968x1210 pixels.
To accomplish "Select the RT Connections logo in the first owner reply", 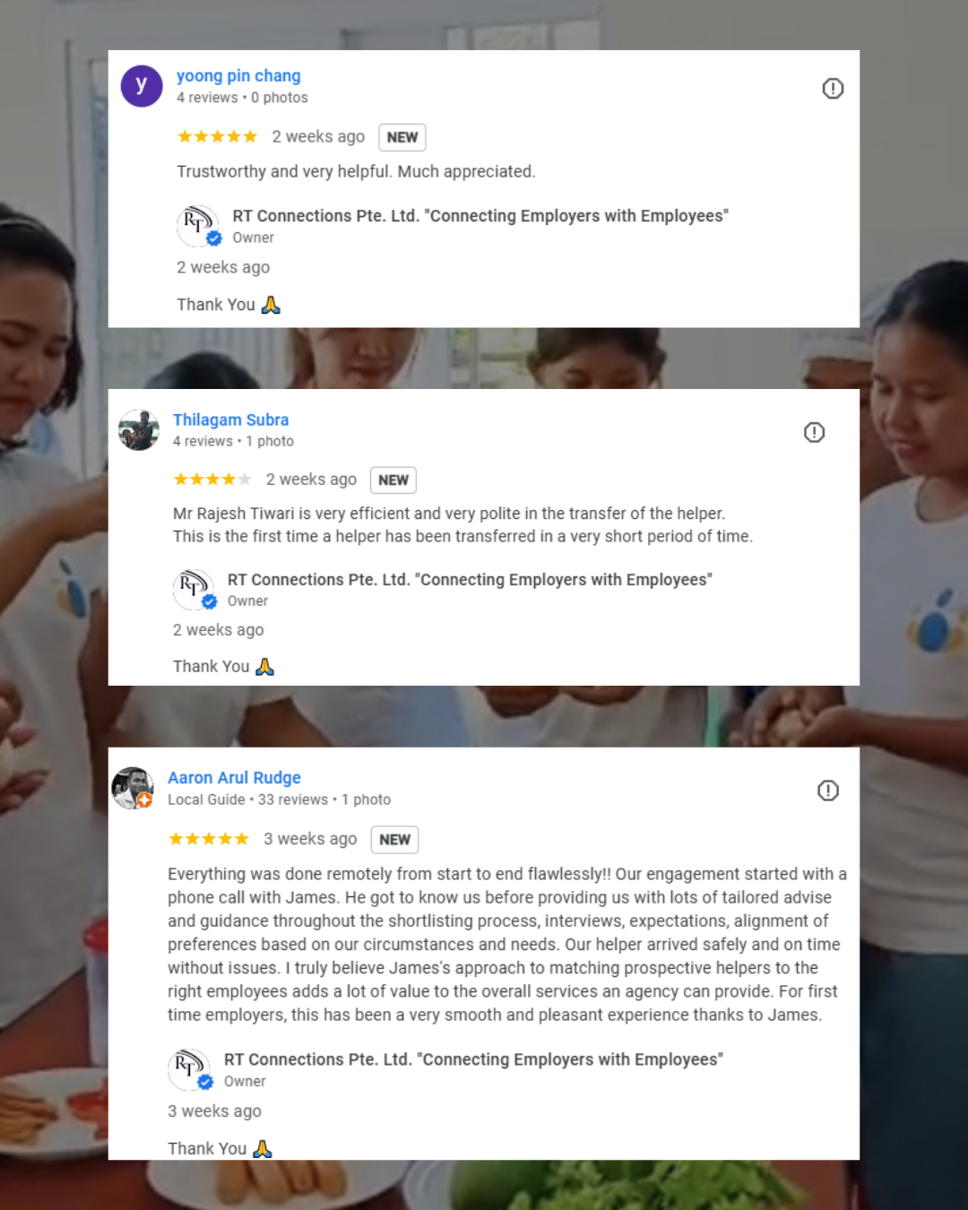I will [x=198, y=226].
